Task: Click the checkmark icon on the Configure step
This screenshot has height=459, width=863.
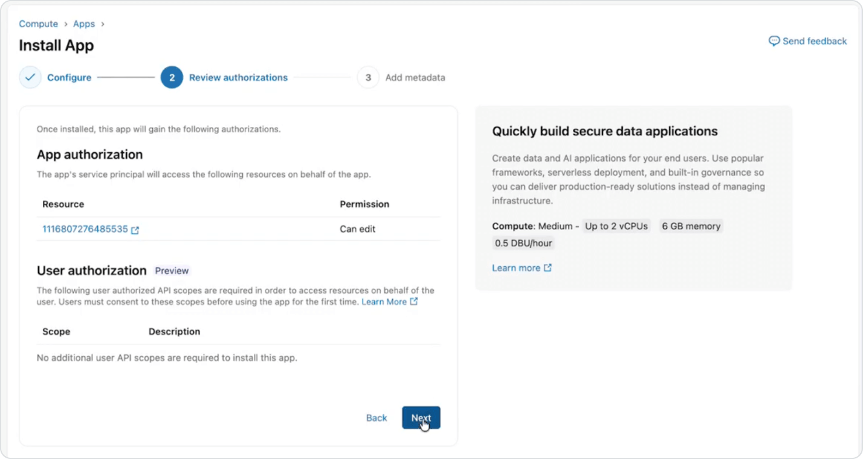Action: pyautogui.click(x=30, y=77)
